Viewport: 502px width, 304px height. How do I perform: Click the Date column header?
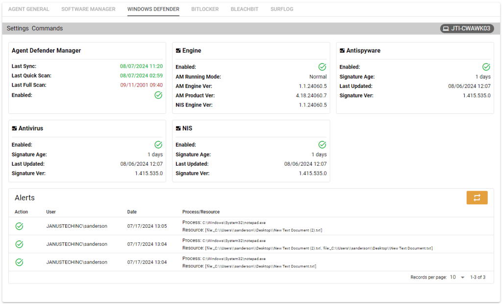(x=132, y=212)
